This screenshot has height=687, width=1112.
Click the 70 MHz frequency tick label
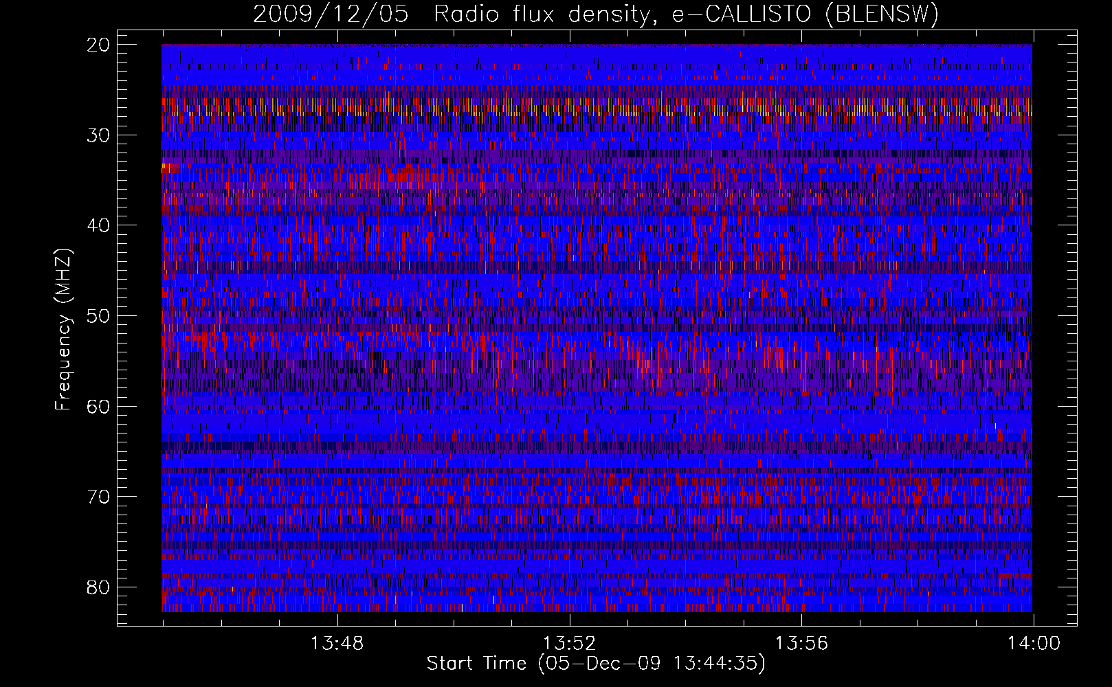(x=99, y=497)
